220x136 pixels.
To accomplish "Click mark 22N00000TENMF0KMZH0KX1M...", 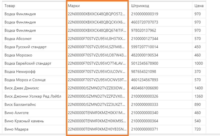I will (97, 113).
